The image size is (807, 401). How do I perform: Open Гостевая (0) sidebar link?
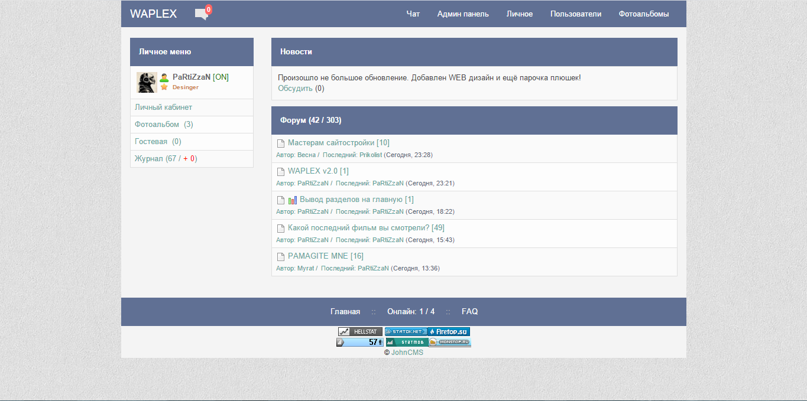(x=158, y=142)
